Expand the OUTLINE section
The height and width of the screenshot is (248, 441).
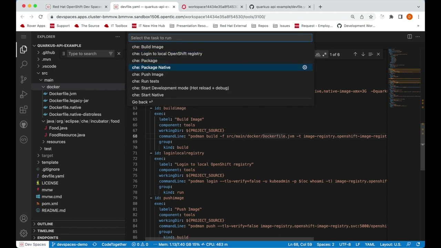click(45, 224)
